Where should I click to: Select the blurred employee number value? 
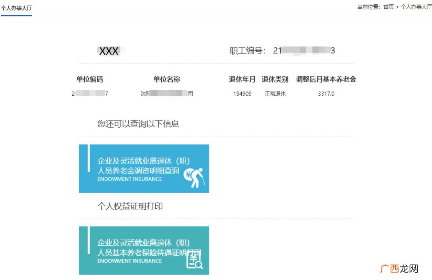click(304, 51)
